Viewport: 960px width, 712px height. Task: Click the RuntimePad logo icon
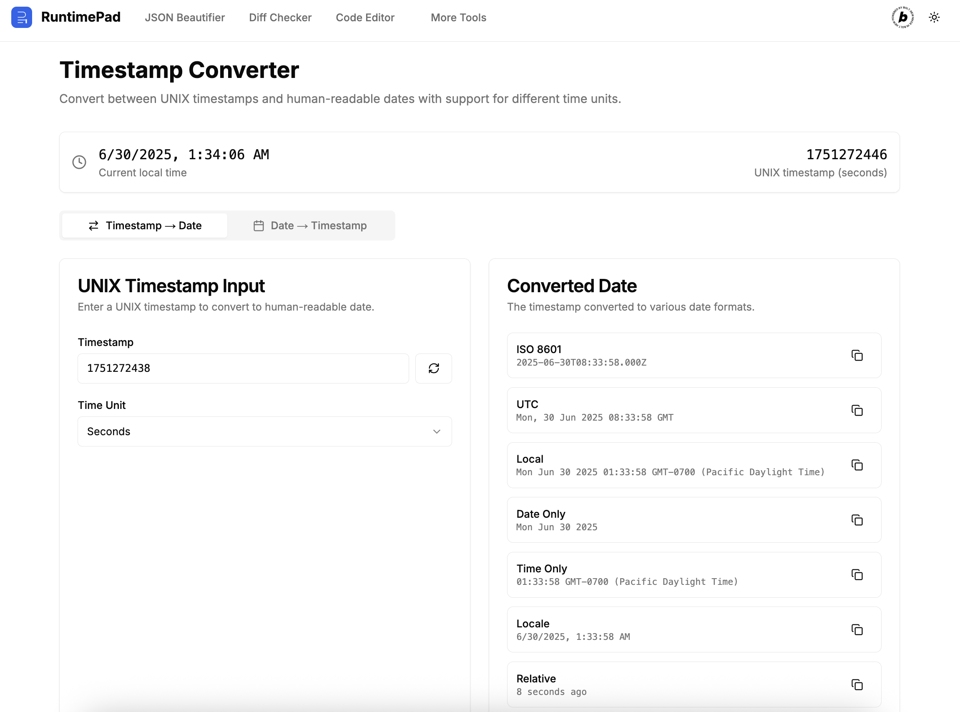tap(22, 17)
